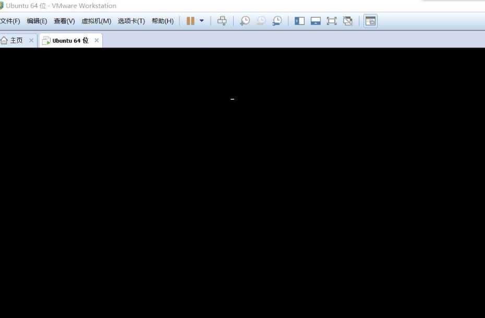Open the 帮助(H) menu

163,21
